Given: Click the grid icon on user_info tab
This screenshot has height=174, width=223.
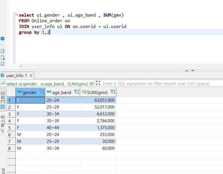Looking at the screenshot, I should coord(2,75).
